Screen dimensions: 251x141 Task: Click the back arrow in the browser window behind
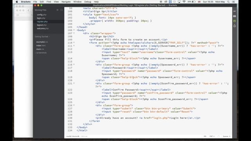[x=28, y=11]
